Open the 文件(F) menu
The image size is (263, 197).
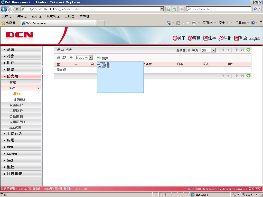(x=7, y=16)
